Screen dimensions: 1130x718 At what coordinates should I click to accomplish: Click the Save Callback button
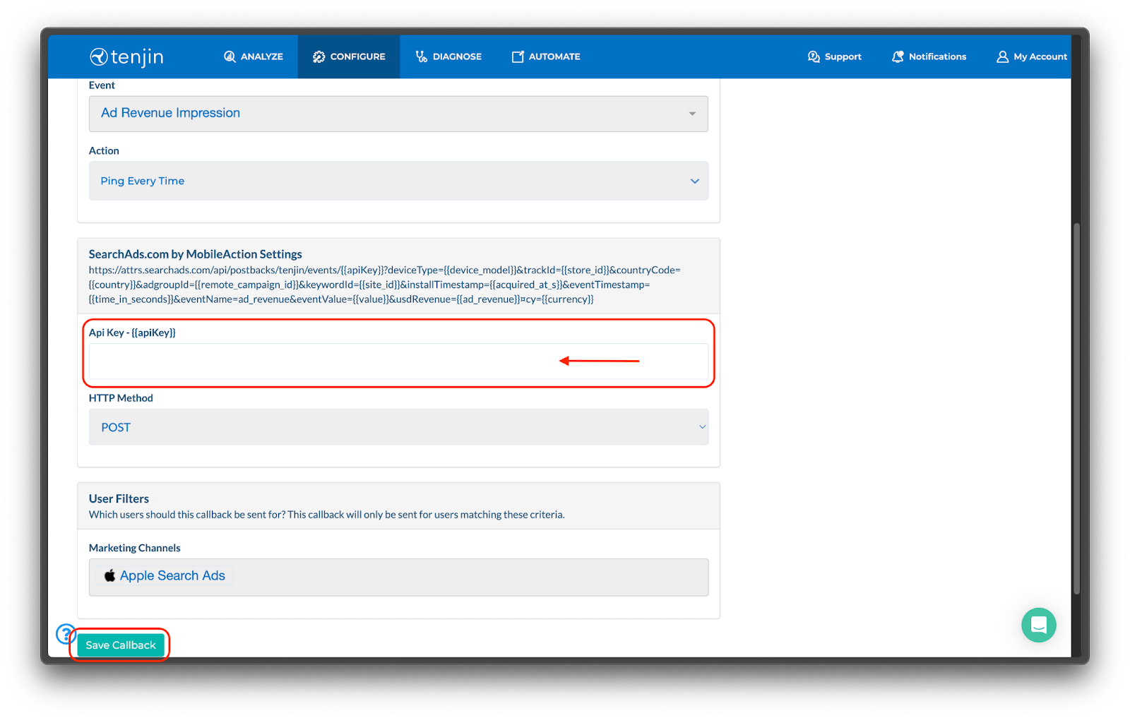point(121,645)
